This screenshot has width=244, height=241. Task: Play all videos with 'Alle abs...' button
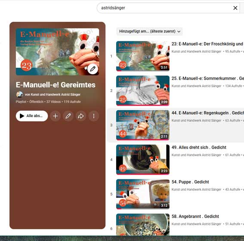32,116
